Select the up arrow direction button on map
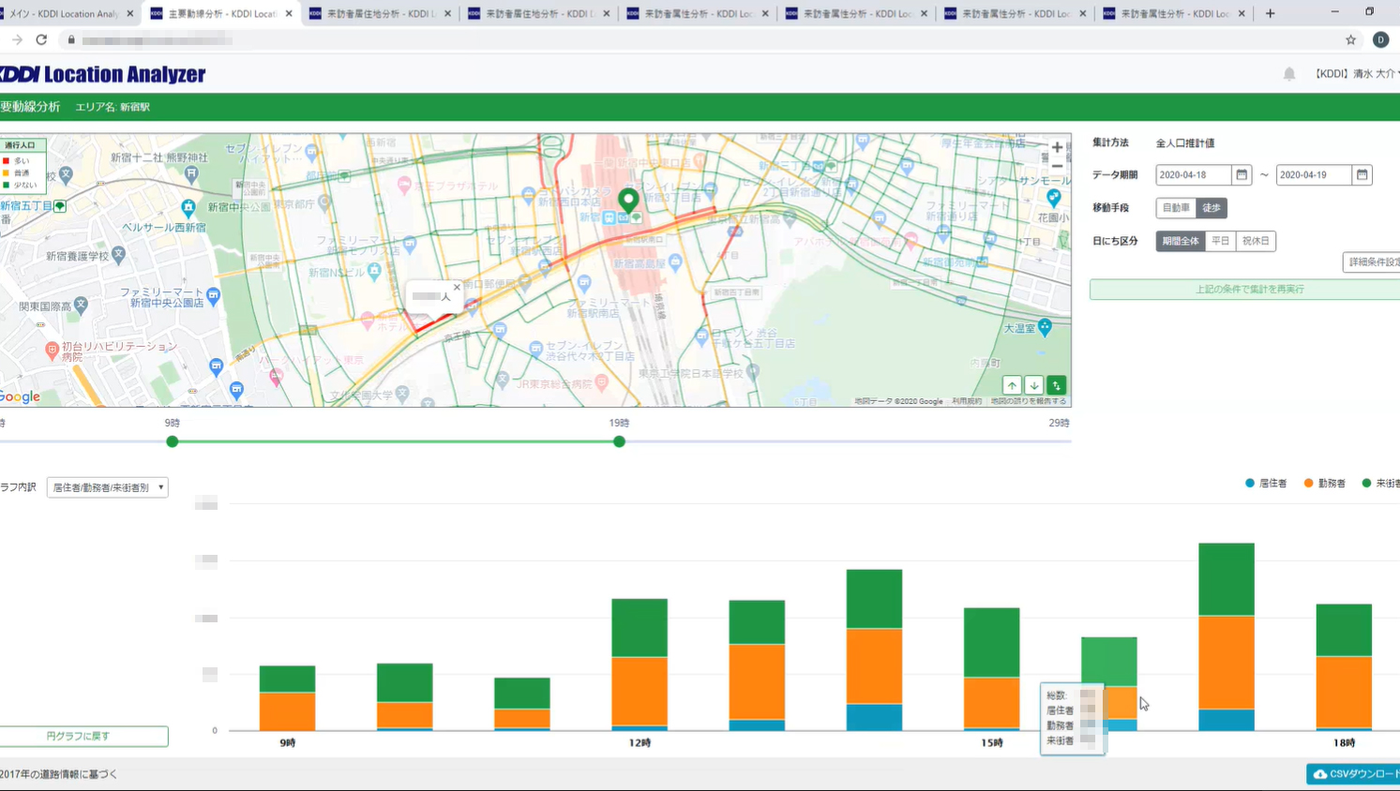 pos(1012,385)
